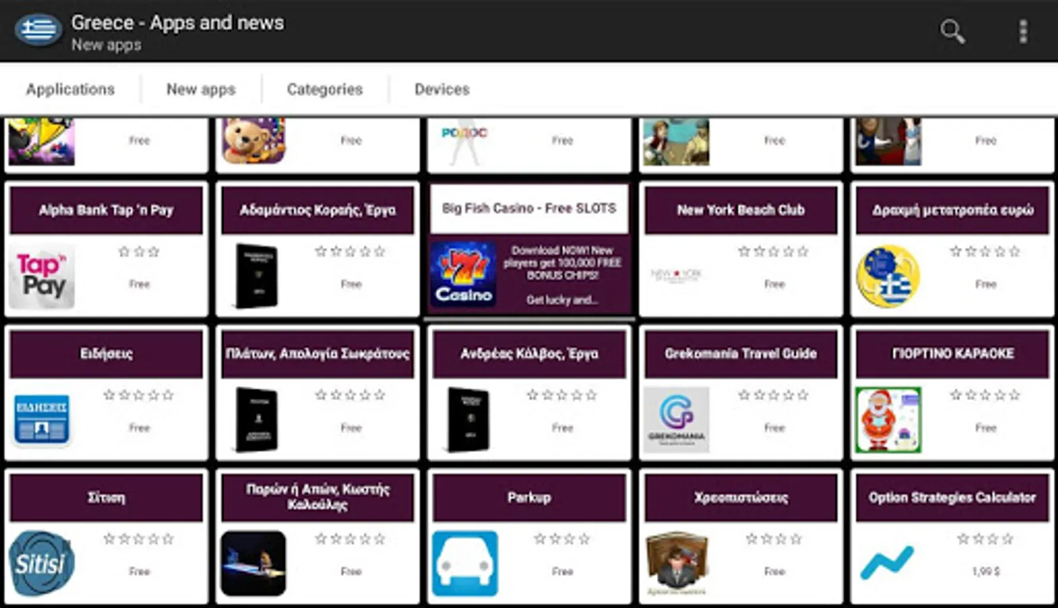This screenshot has width=1058, height=608.
Task: Open the three-dot overflow menu
Action: (1023, 31)
